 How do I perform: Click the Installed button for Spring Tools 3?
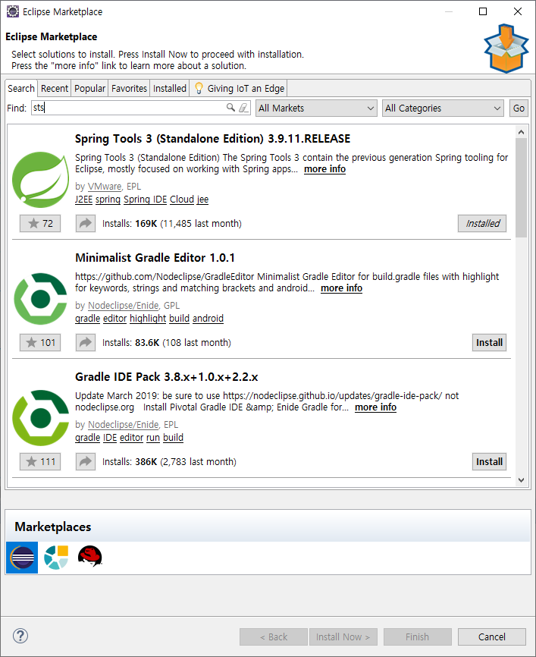pyautogui.click(x=482, y=223)
